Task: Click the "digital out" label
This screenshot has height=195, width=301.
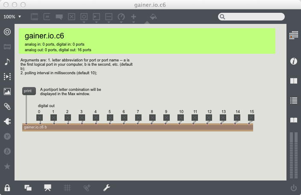Action: pos(46,106)
